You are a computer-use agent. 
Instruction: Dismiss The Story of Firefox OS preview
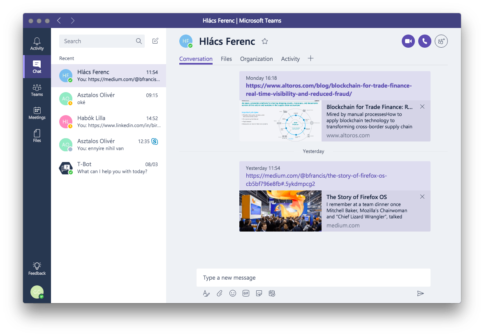(422, 197)
